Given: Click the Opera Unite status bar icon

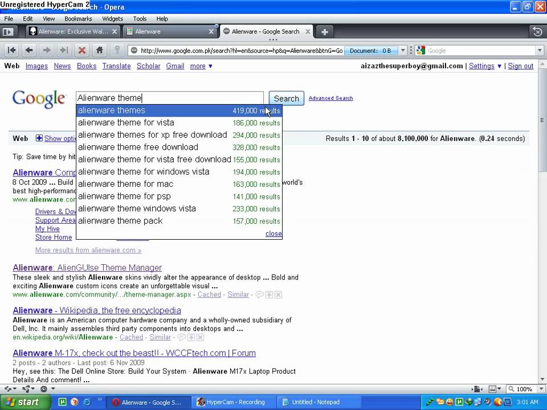Looking at the screenshot, I should point(27,388).
